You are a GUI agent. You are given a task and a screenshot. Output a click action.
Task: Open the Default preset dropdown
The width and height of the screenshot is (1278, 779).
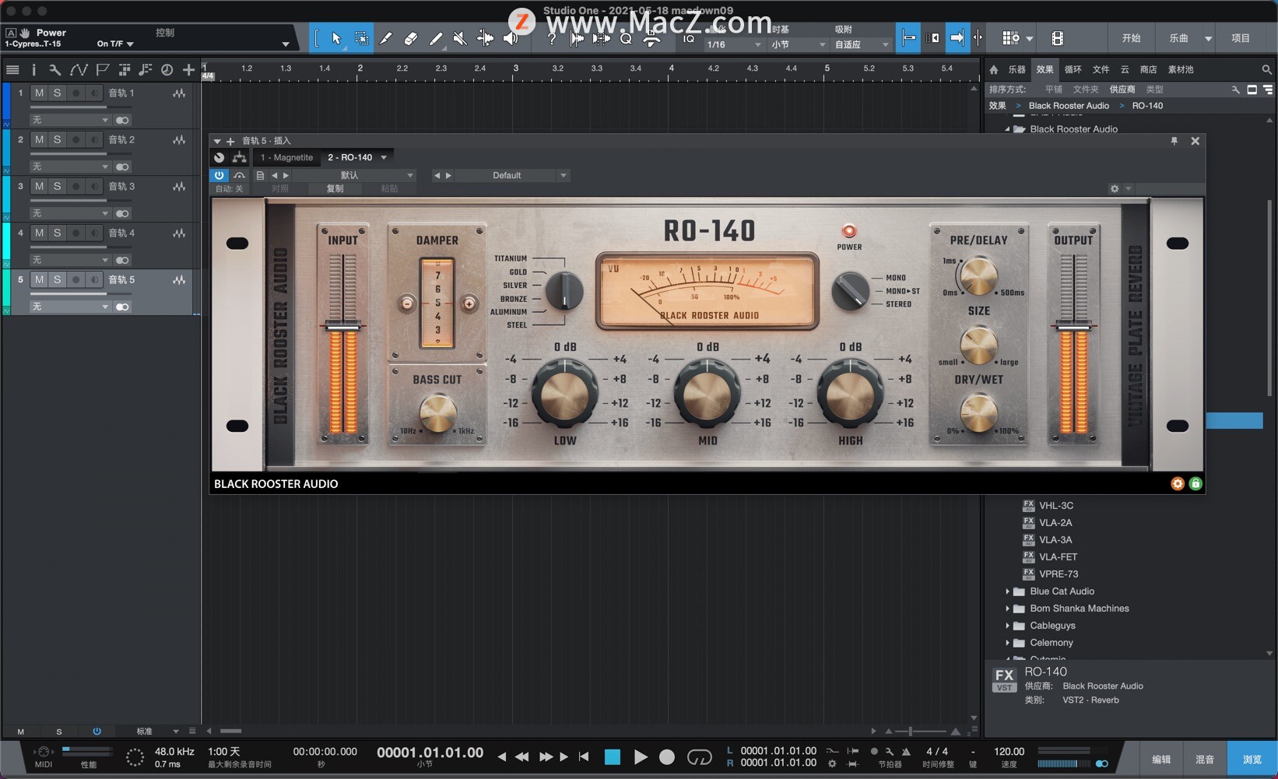(512, 176)
